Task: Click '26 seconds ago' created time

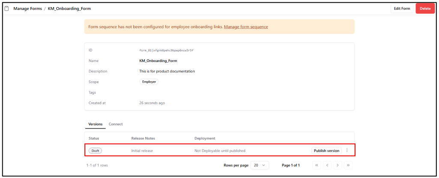Action: [x=152, y=103]
